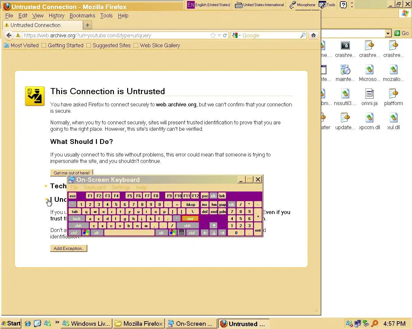Open a new tab with plus button
Image resolution: width=412 pixels, height=329 pixels.
87,25
